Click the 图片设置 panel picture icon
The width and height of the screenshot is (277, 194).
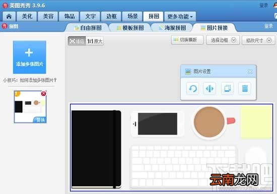[x=188, y=72]
